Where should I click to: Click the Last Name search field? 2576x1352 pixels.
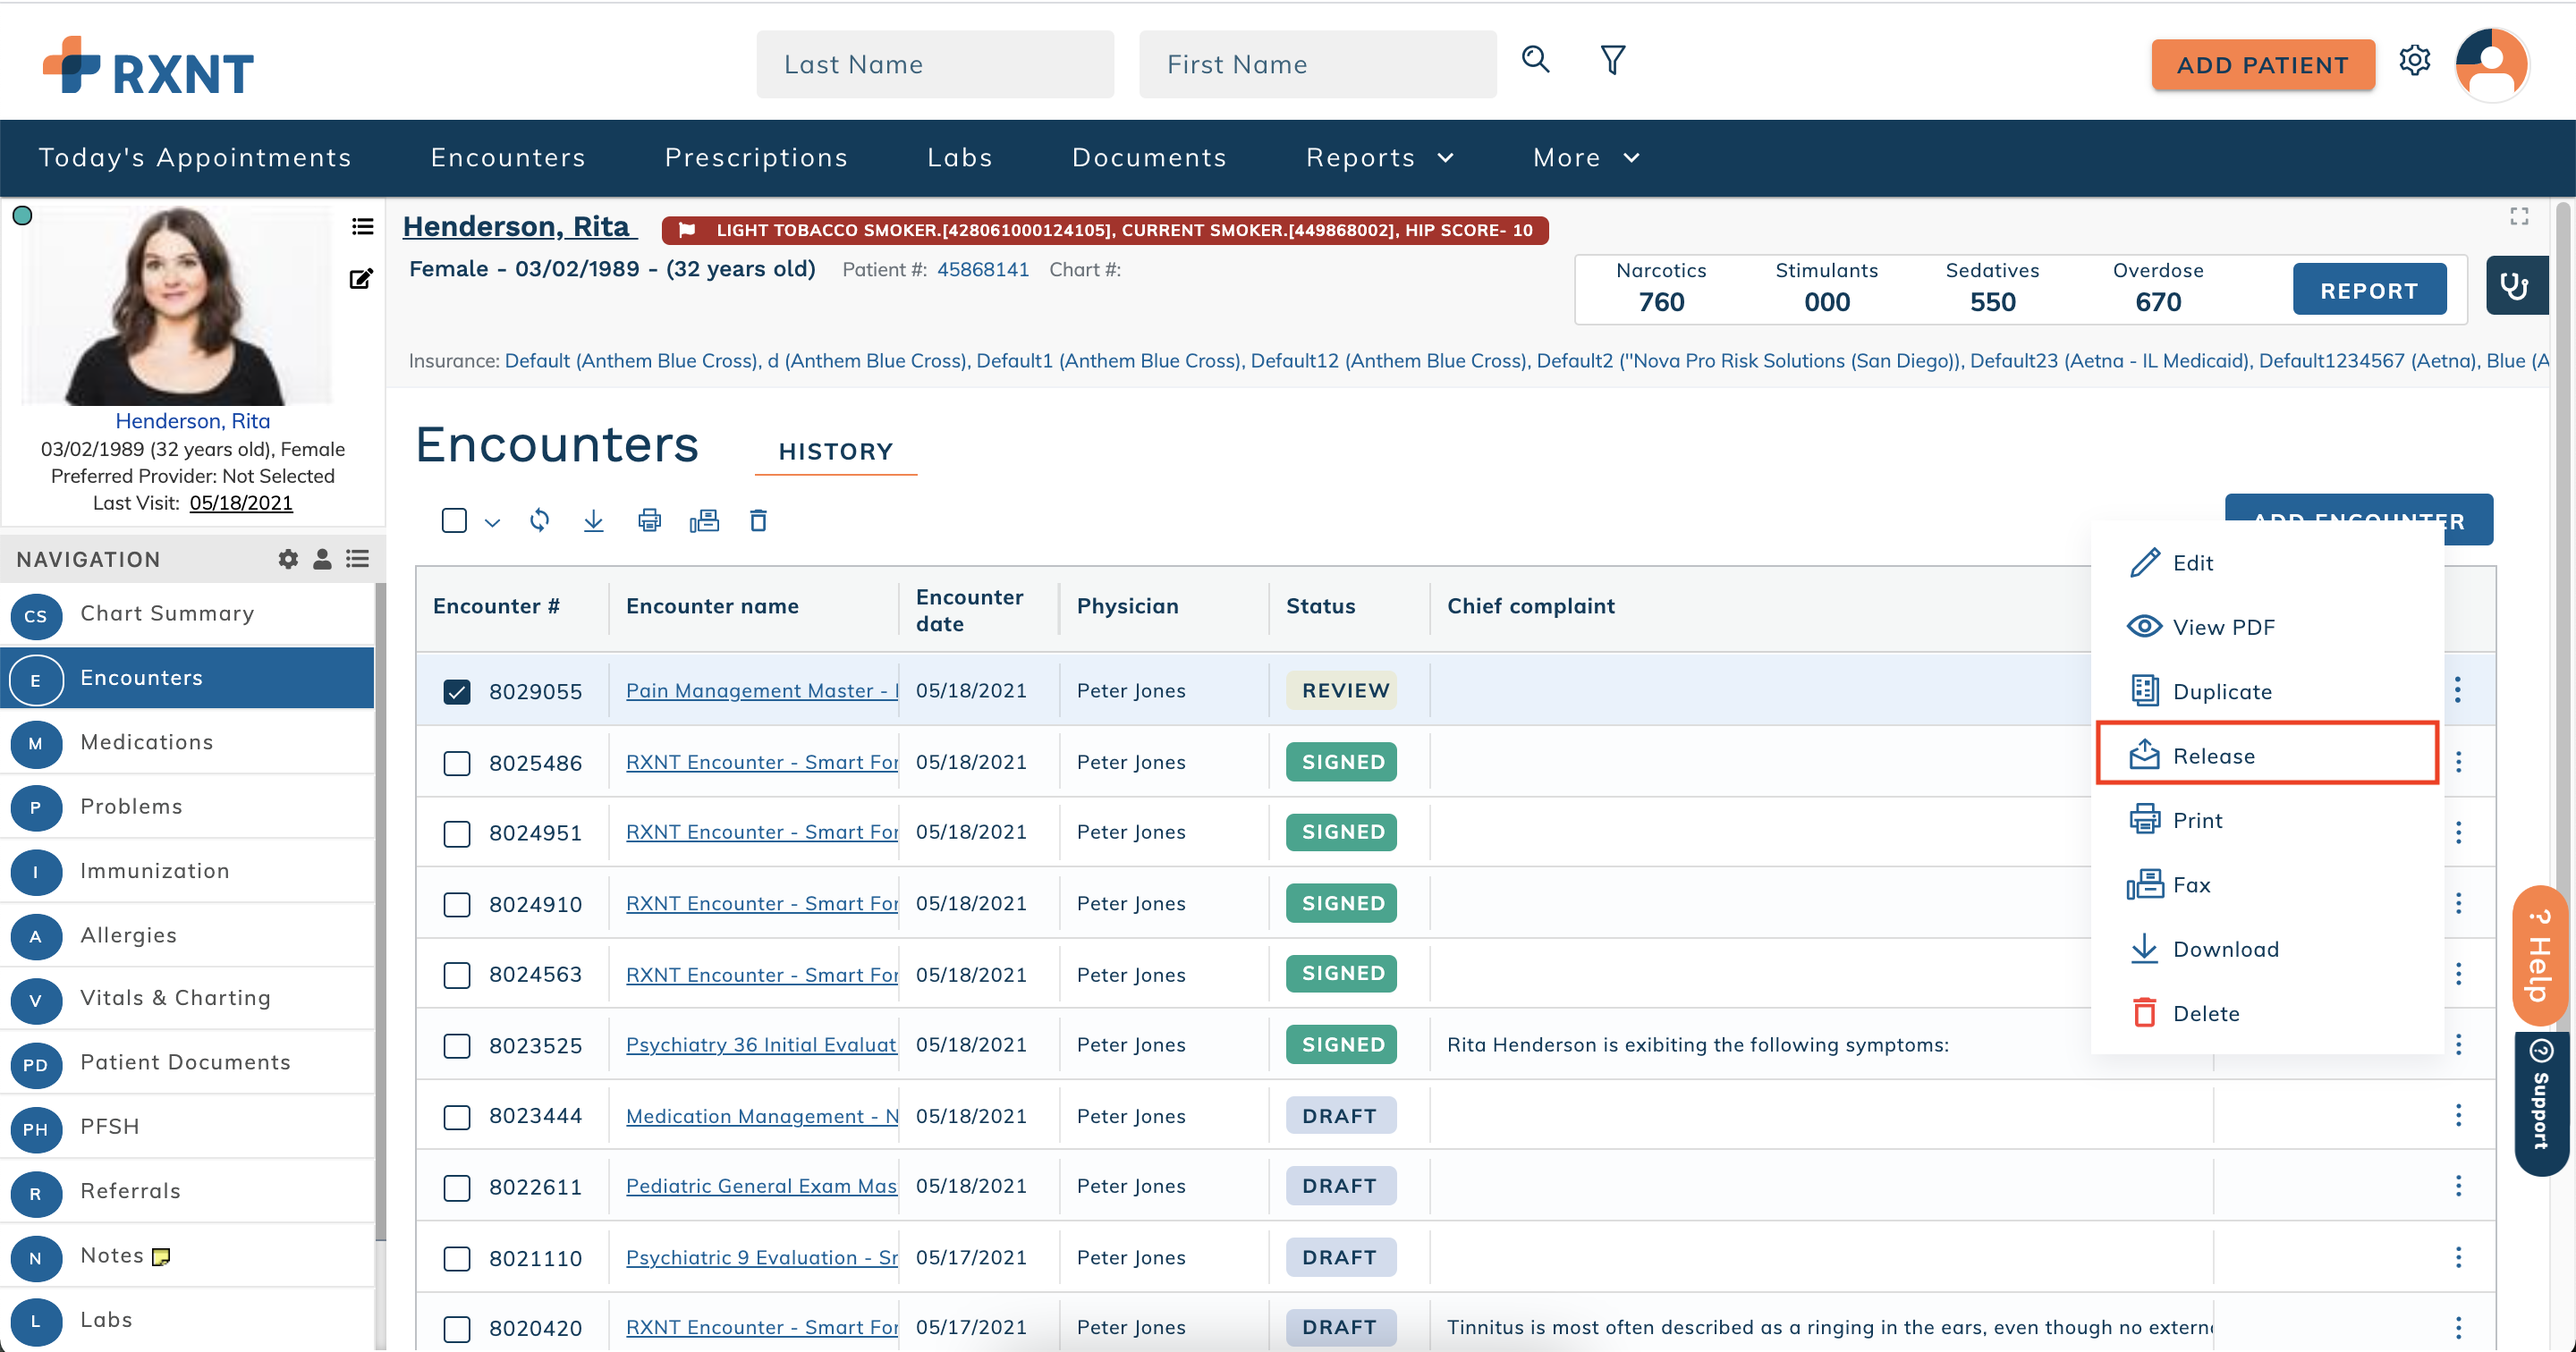[935, 64]
